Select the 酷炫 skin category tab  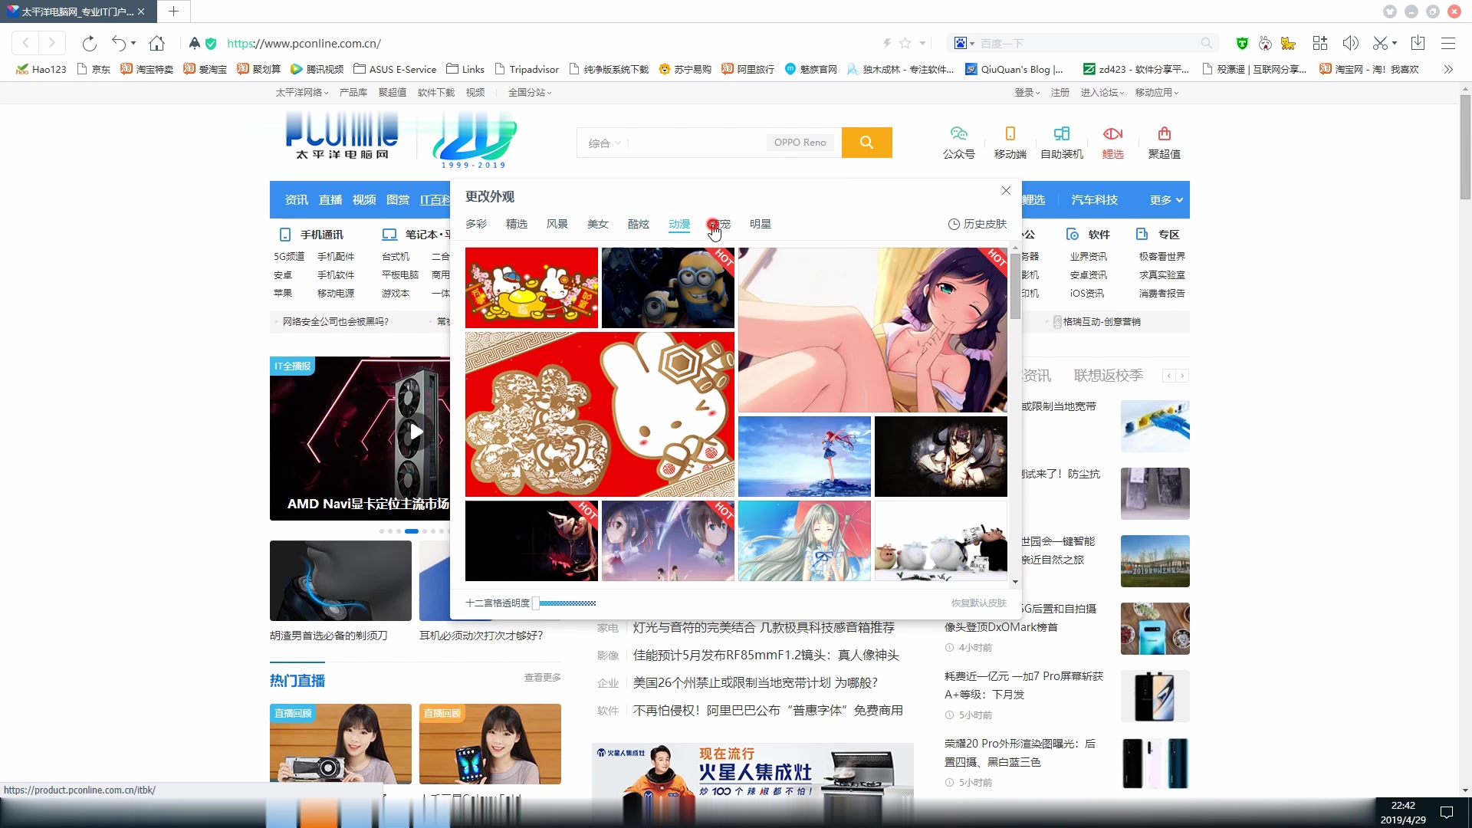[639, 224]
